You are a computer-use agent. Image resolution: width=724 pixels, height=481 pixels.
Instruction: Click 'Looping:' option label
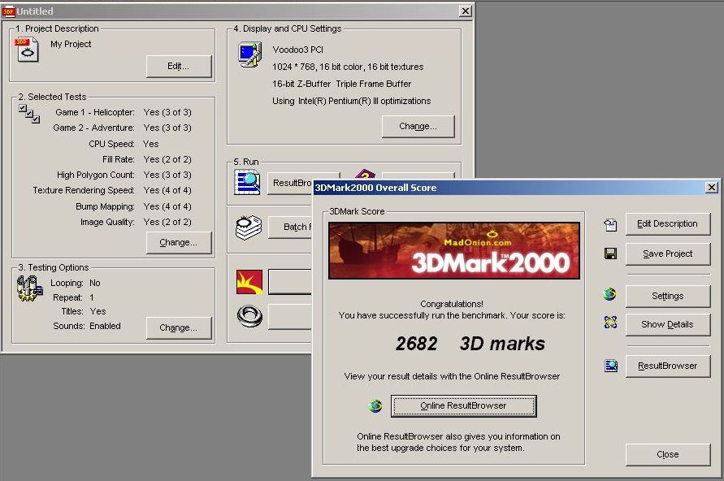pyautogui.click(x=67, y=283)
